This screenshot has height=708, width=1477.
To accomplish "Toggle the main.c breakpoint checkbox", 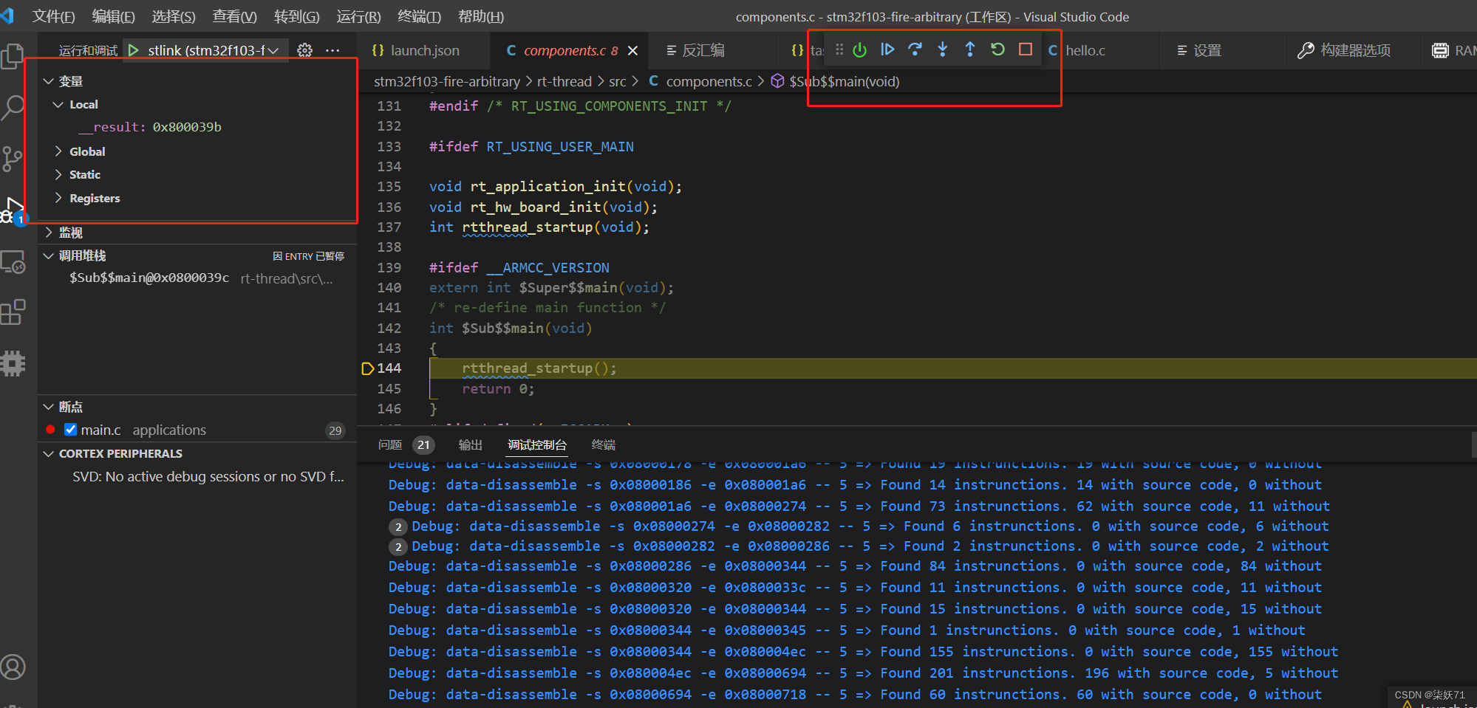I will [71, 429].
